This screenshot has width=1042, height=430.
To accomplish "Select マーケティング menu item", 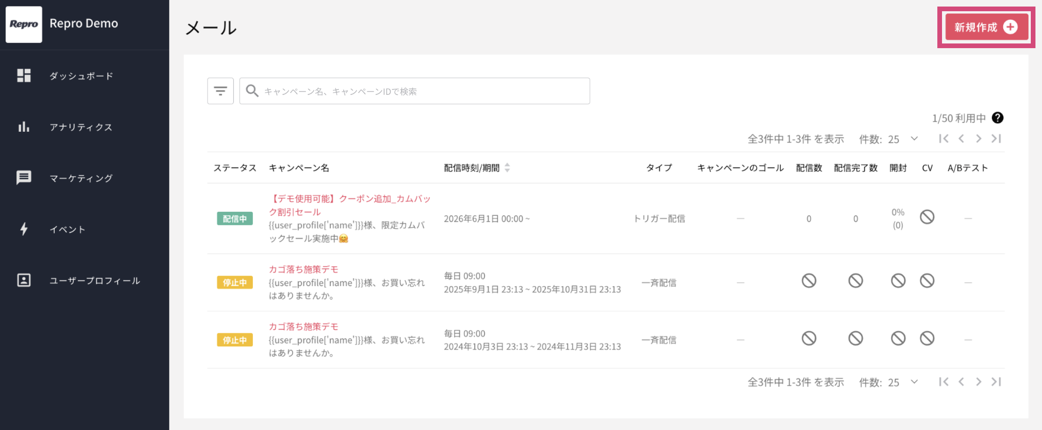I will pyautogui.click(x=81, y=178).
